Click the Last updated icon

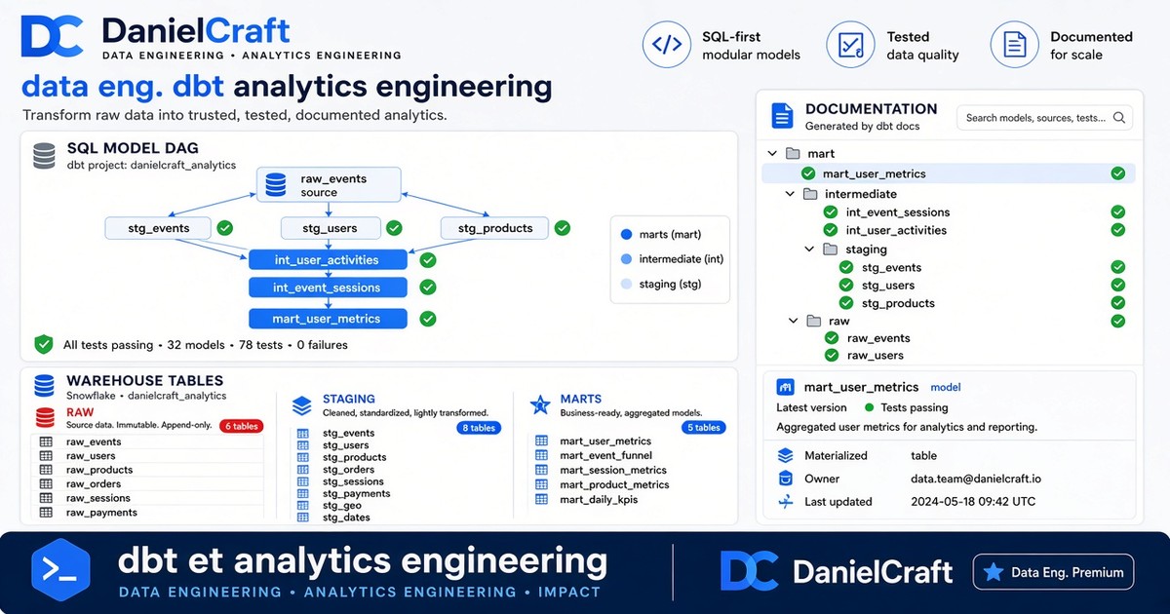[786, 502]
